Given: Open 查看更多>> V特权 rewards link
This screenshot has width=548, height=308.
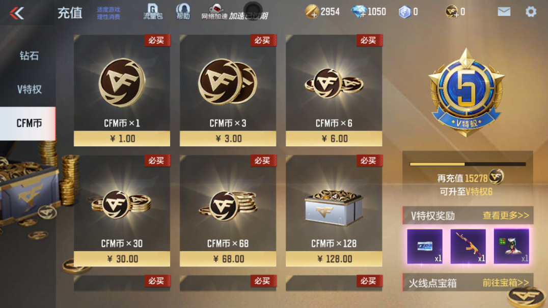Looking at the screenshot, I should point(506,215).
